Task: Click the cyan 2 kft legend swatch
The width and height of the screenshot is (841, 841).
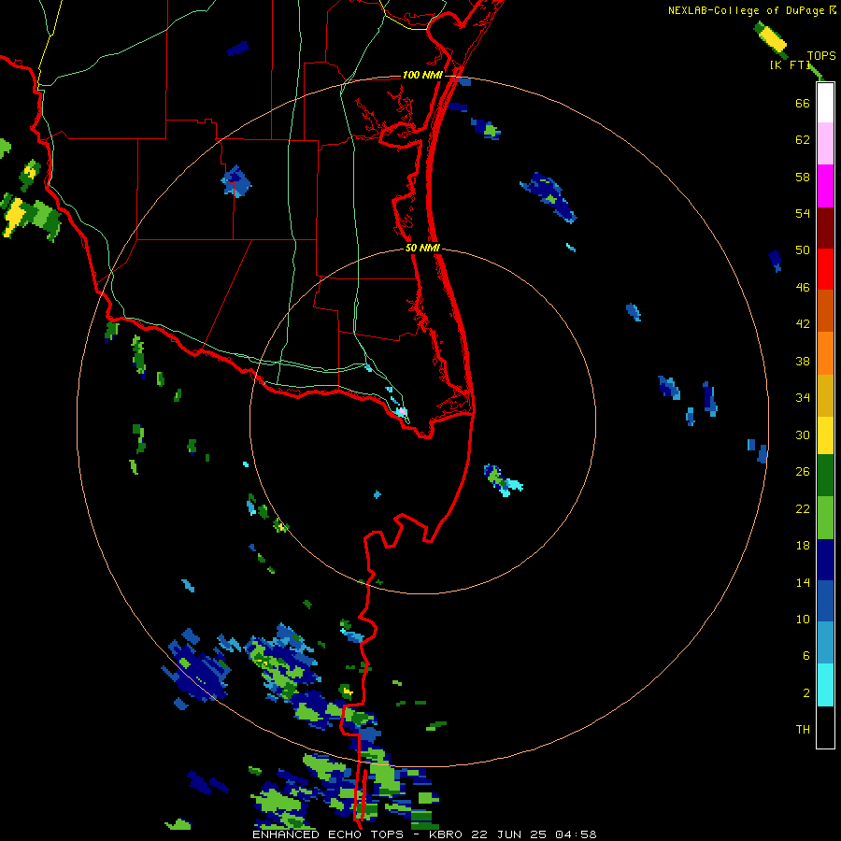Action: (825, 685)
